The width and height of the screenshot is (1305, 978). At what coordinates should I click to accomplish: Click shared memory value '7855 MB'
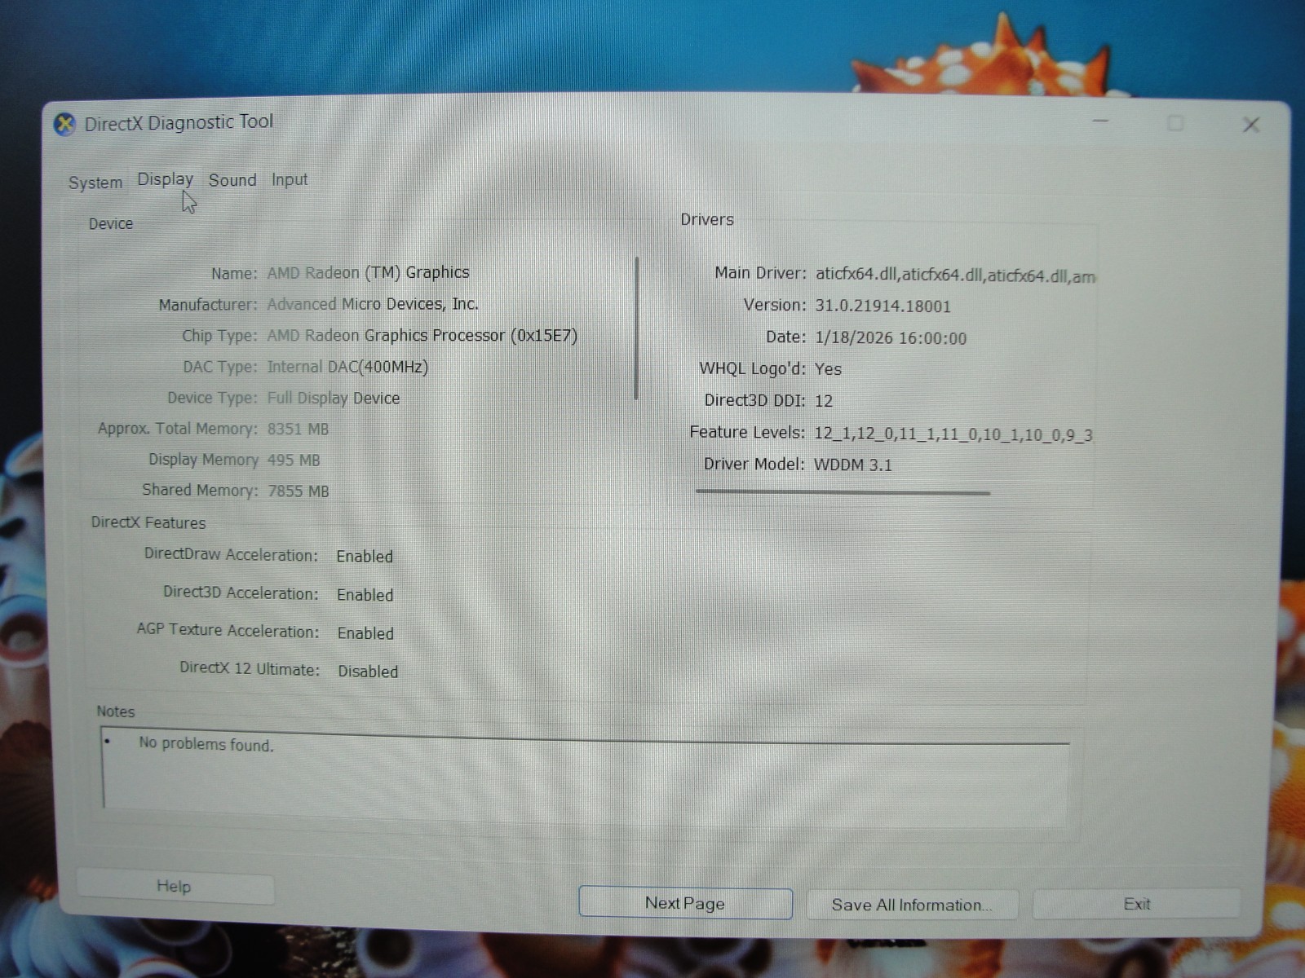click(x=299, y=491)
